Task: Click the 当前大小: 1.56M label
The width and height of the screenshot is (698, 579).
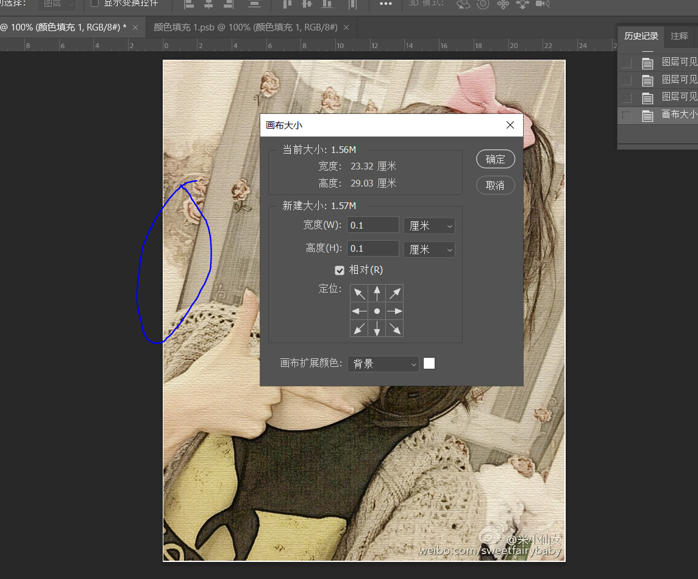Action: [x=319, y=150]
